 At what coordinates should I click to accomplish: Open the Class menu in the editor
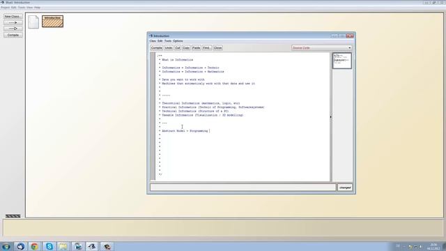[x=153, y=41]
